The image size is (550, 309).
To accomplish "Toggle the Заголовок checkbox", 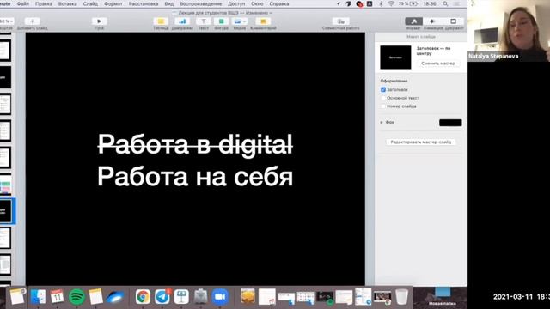I will [383, 89].
